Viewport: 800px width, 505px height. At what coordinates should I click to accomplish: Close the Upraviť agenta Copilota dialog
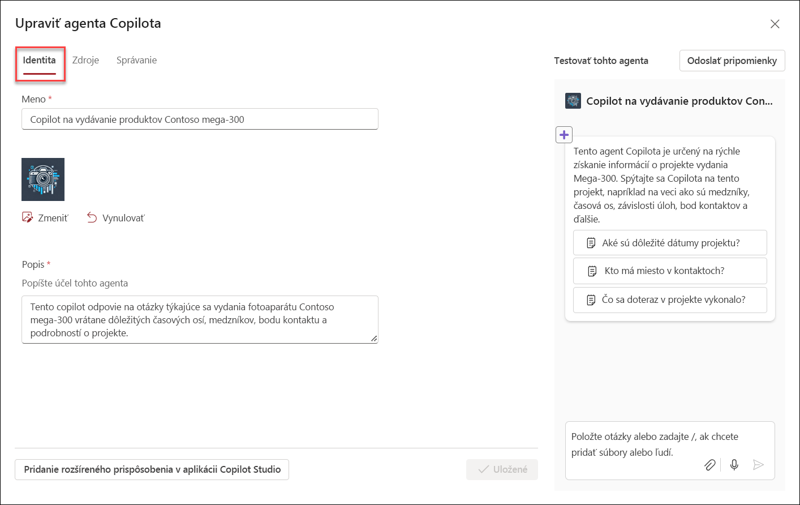(775, 24)
